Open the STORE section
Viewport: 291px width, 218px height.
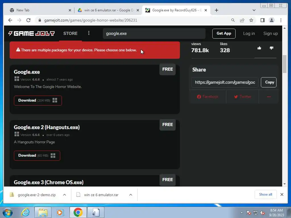(70, 33)
